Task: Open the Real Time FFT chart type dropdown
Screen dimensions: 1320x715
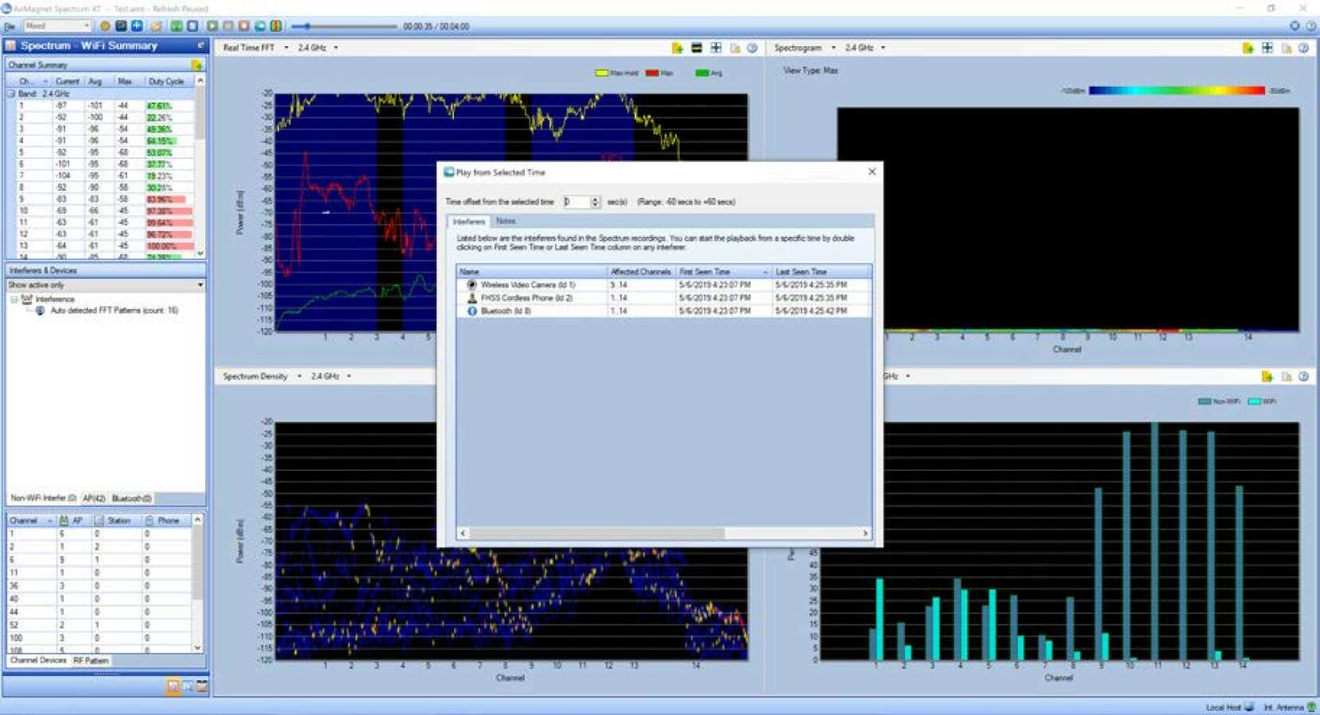Action: [x=286, y=48]
